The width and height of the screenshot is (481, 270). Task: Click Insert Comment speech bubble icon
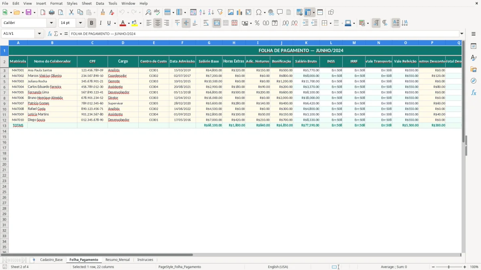pyautogui.click(x=280, y=12)
